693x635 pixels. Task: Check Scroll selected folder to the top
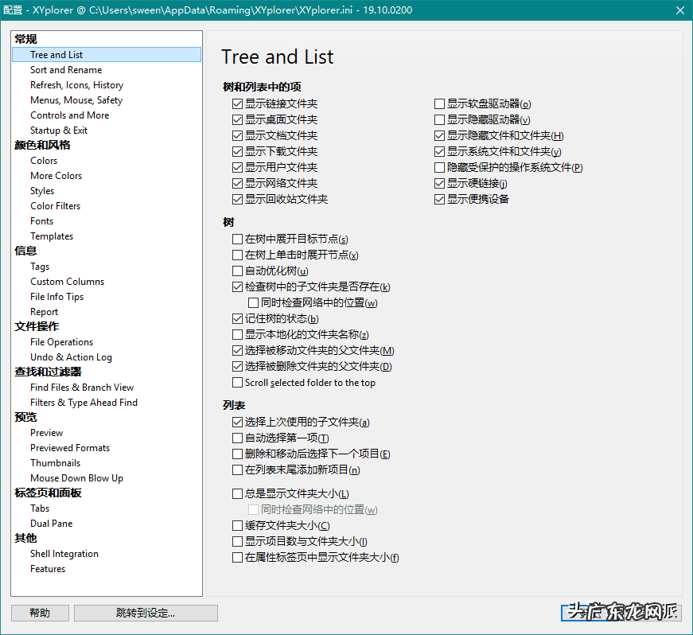point(237,383)
